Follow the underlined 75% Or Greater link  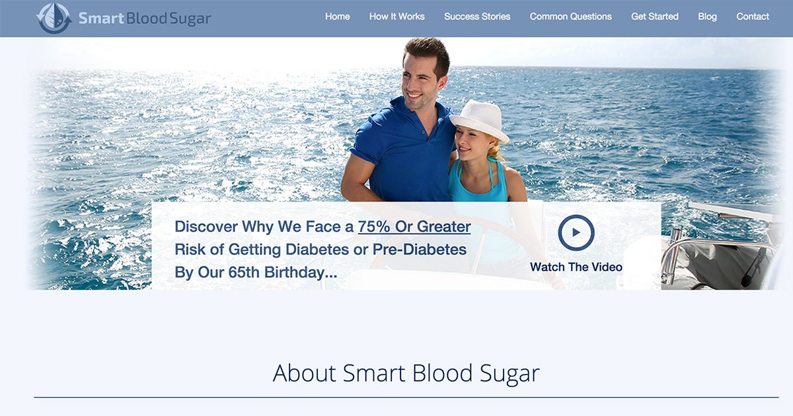click(x=414, y=227)
